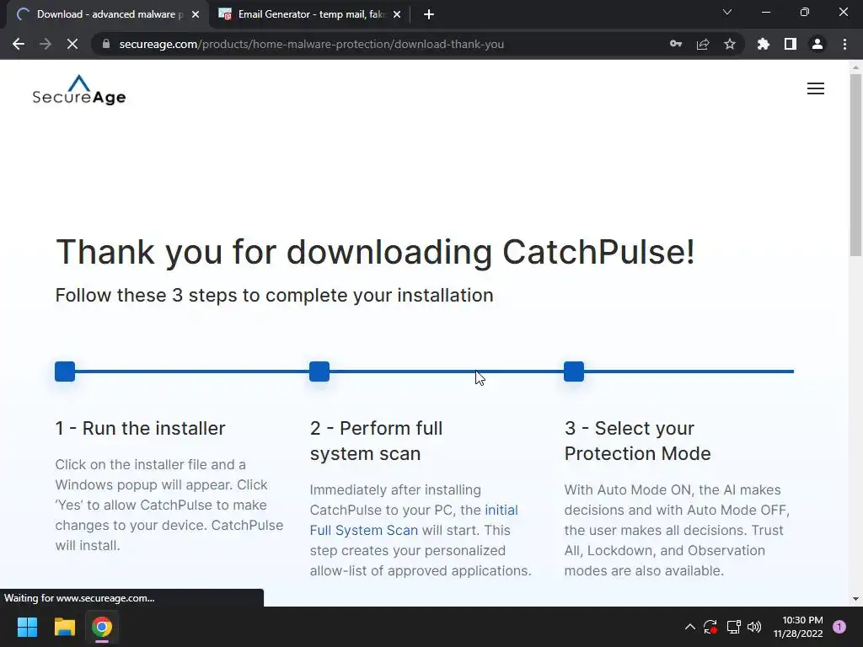Click '3 - Select your Protection Mode' heading
This screenshot has height=647, width=863.
pyautogui.click(x=637, y=441)
